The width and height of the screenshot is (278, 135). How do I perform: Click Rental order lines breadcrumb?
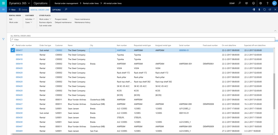(x=91, y=3)
